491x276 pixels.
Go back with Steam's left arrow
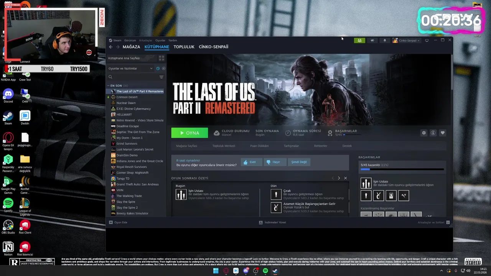pyautogui.click(x=111, y=47)
